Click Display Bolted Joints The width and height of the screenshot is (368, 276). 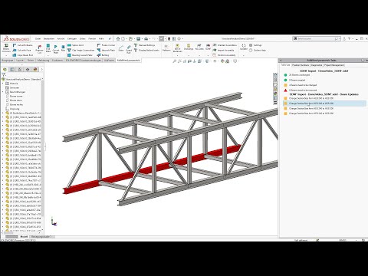coord(147,50)
